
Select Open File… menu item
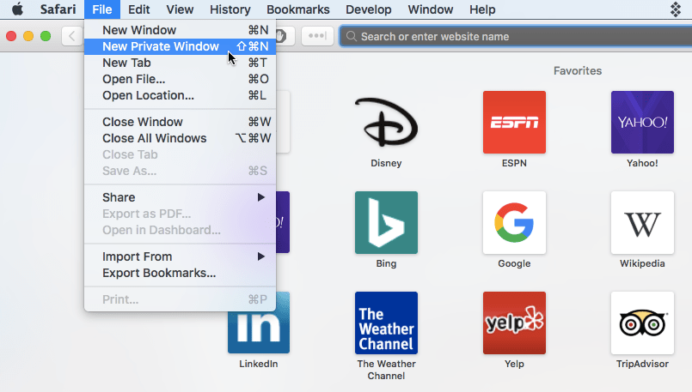(x=180, y=79)
